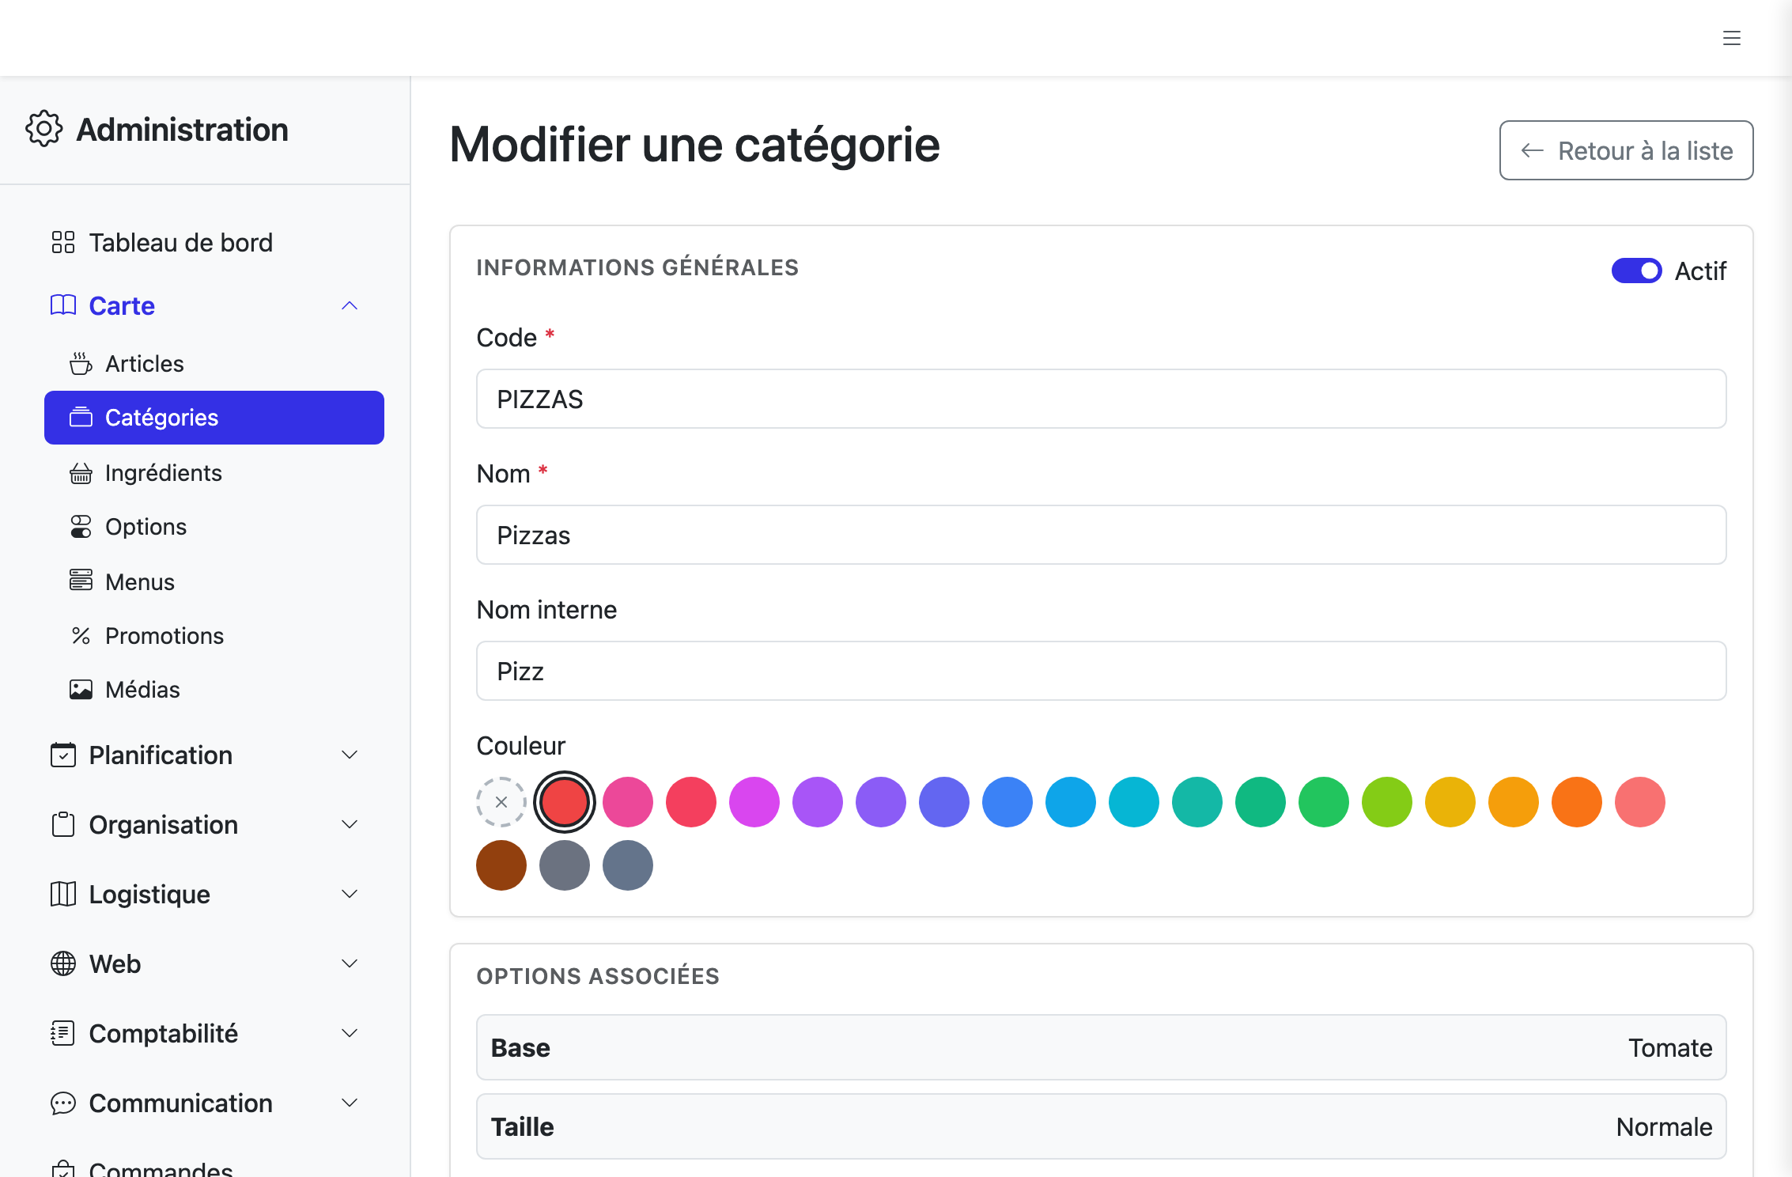This screenshot has width=1792, height=1177.
Task: Click the Tomate value in Base row
Action: pos(1670,1047)
